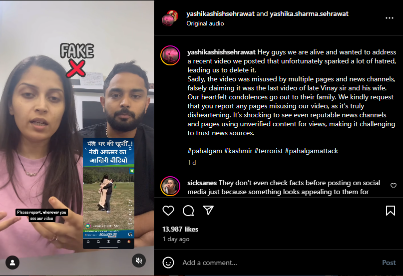
Task: Unmute the video sound
Action: click(139, 261)
